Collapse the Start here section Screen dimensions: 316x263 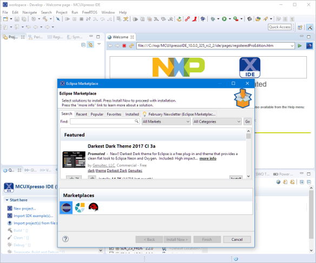(x=7, y=200)
